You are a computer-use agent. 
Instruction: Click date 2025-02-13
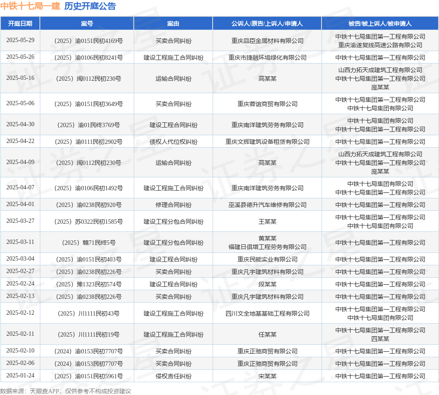pos(20,296)
